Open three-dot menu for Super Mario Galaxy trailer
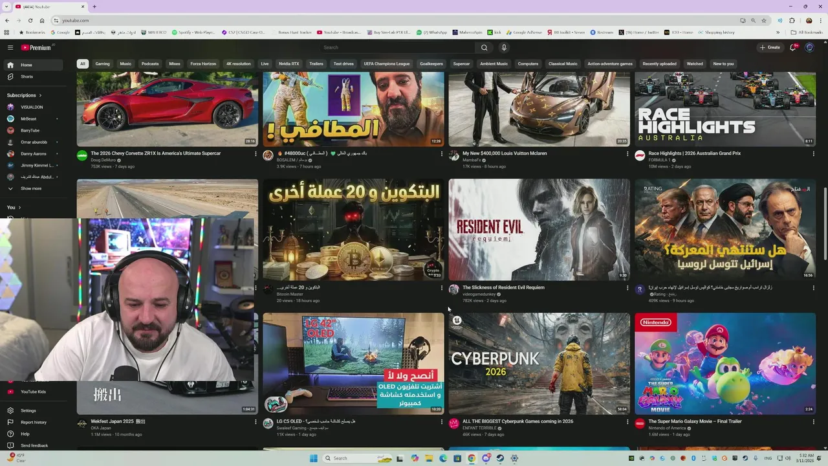This screenshot has height=466, width=828. pyautogui.click(x=813, y=422)
